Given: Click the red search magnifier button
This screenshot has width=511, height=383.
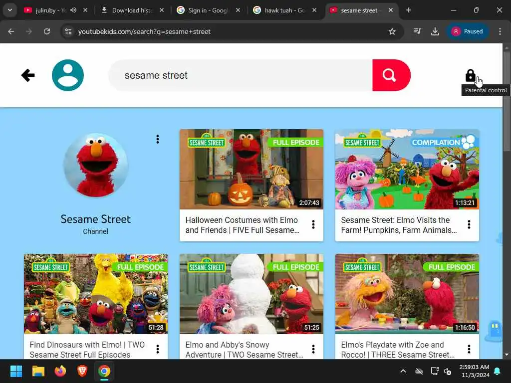Looking at the screenshot, I should point(391,75).
